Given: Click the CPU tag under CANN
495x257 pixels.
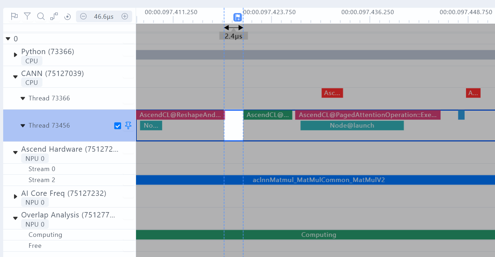Looking at the screenshot, I should (x=32, y=82).
